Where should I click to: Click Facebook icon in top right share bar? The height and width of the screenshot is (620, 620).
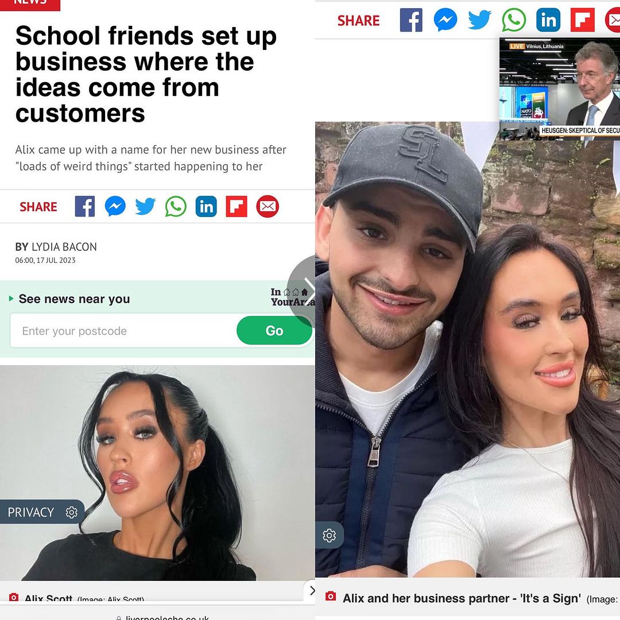411,20
